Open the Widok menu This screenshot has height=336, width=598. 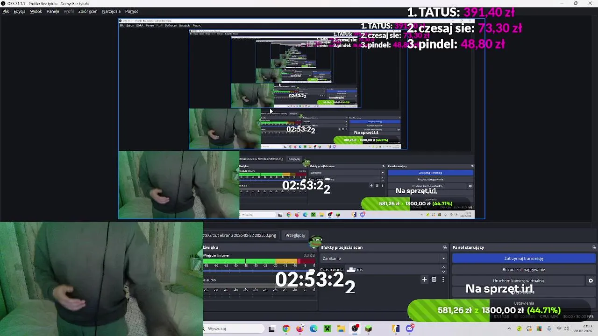coord(36,11)
